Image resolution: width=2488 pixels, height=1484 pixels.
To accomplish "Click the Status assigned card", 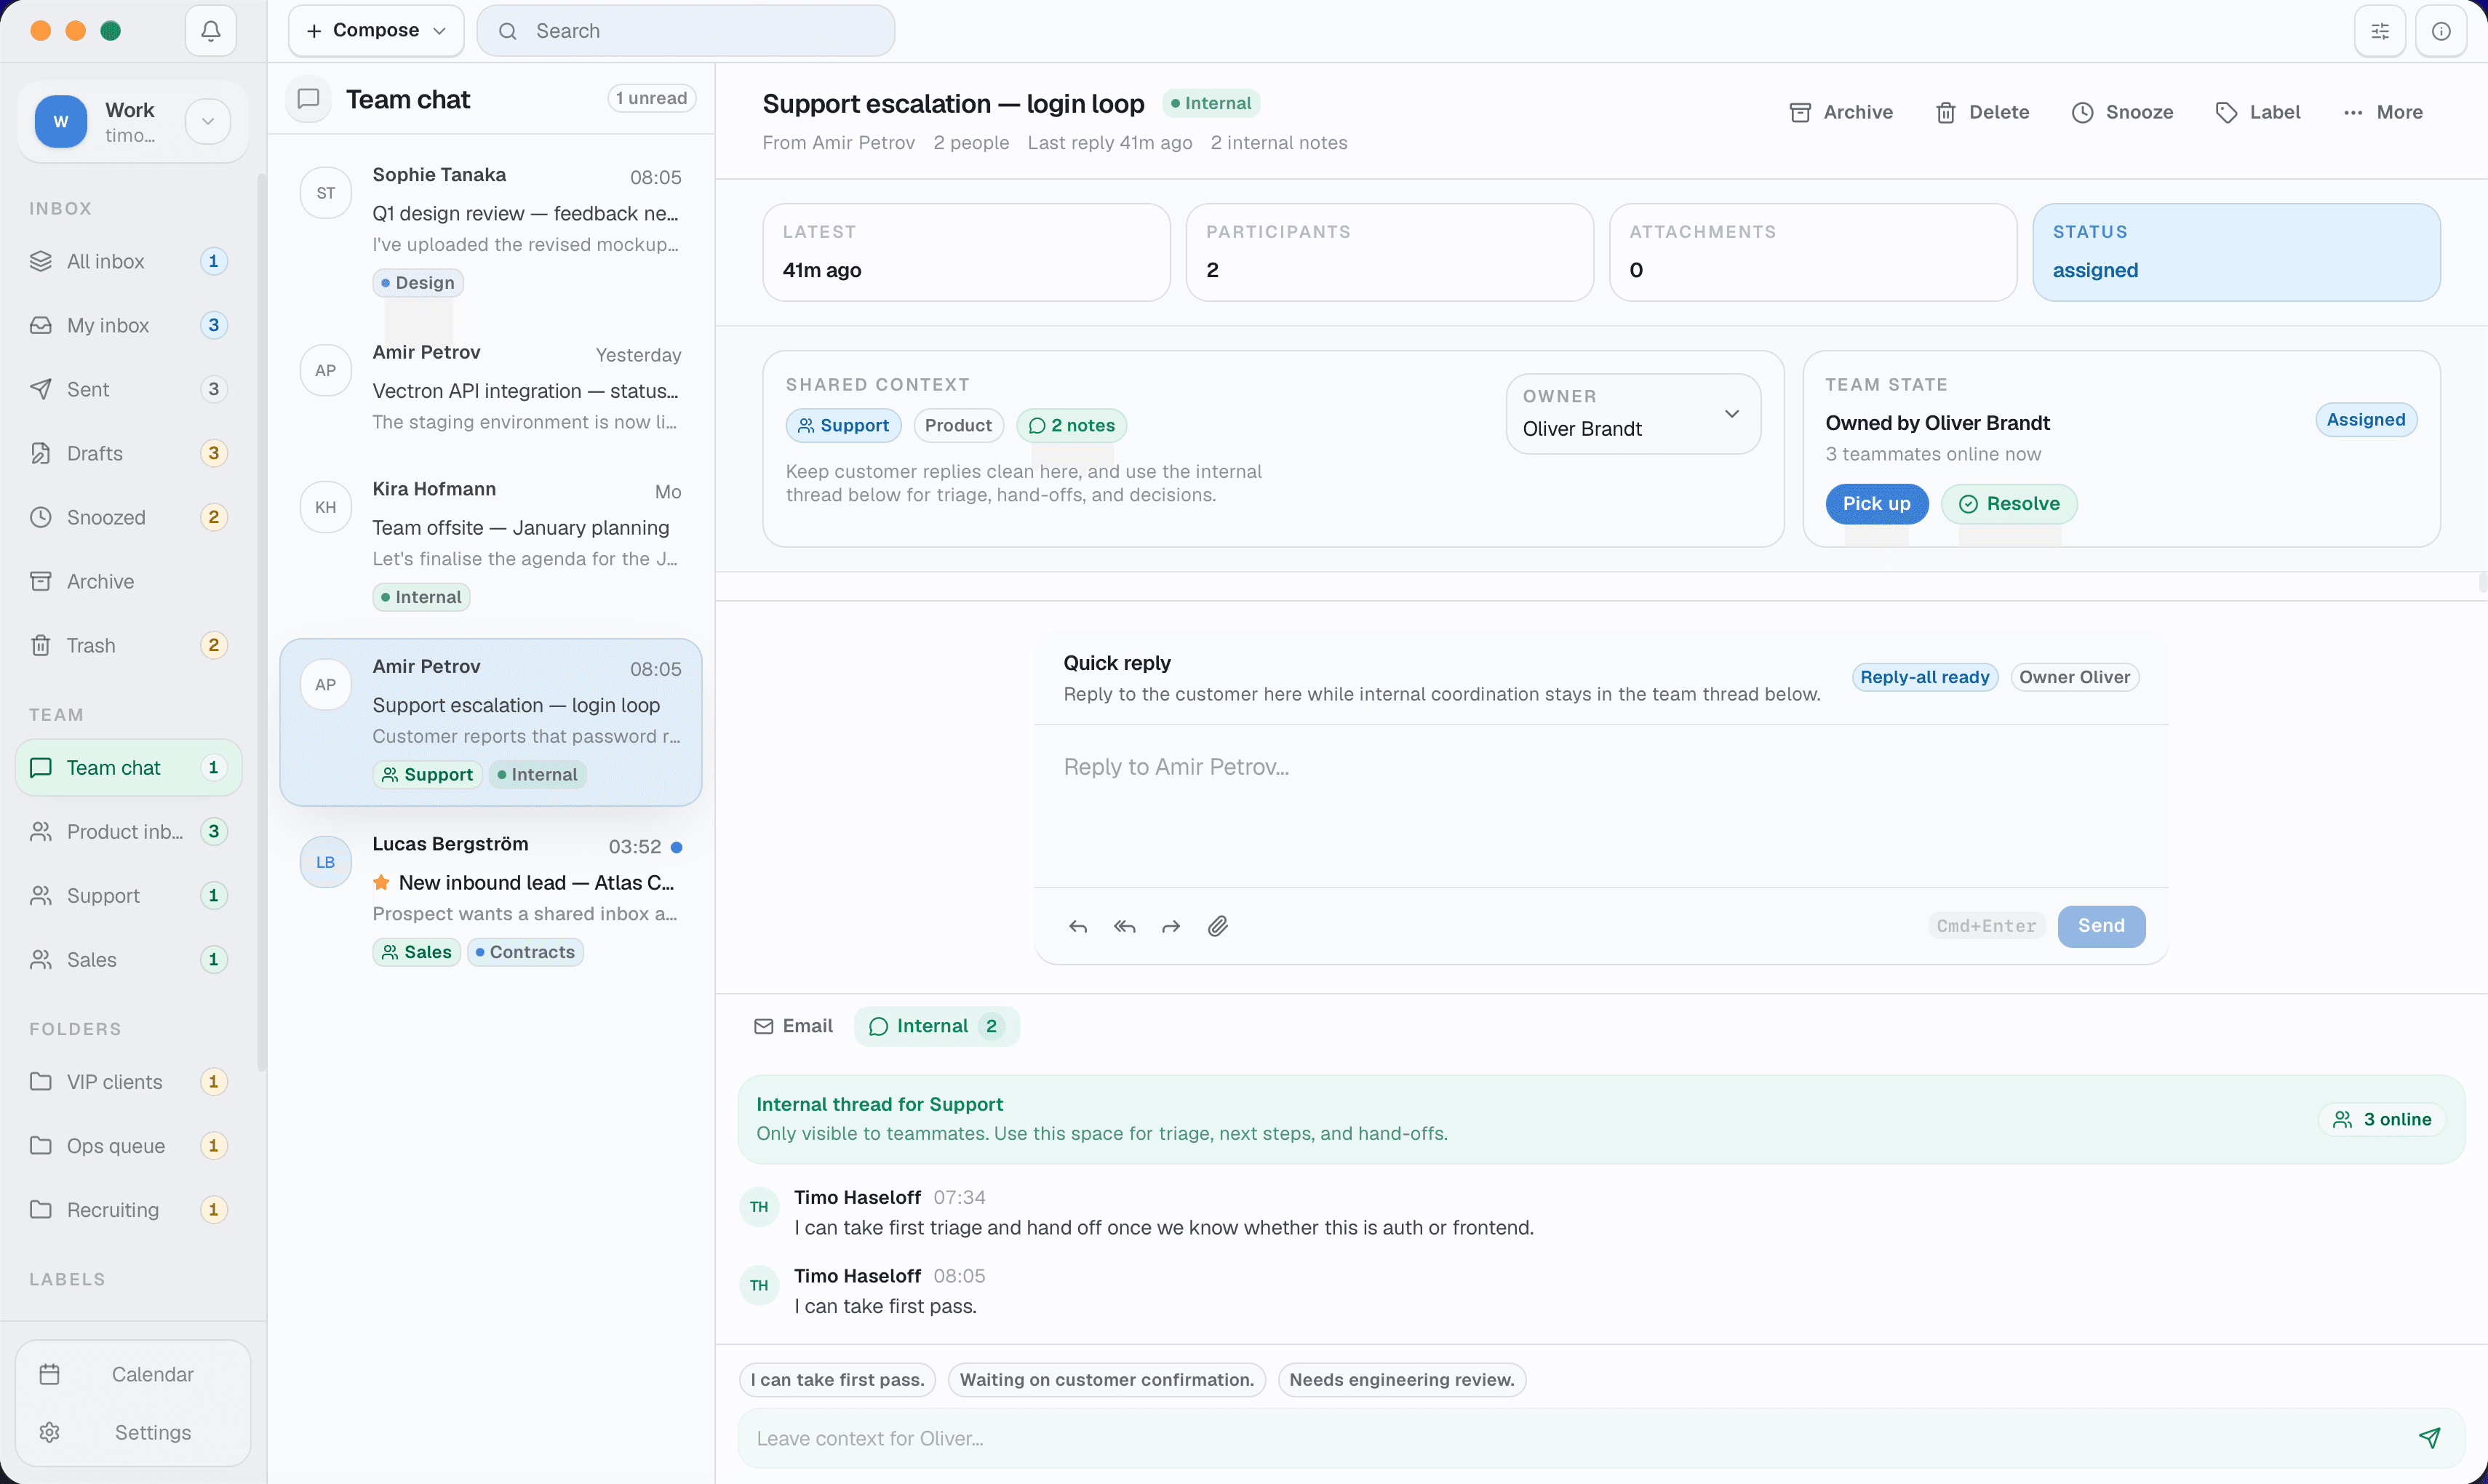I will point(2236,252).
